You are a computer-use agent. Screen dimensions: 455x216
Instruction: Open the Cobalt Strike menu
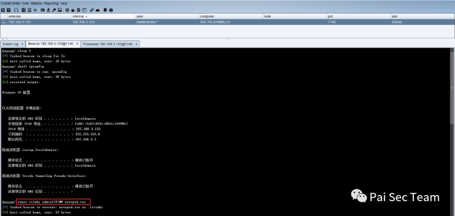pos(11,3)
